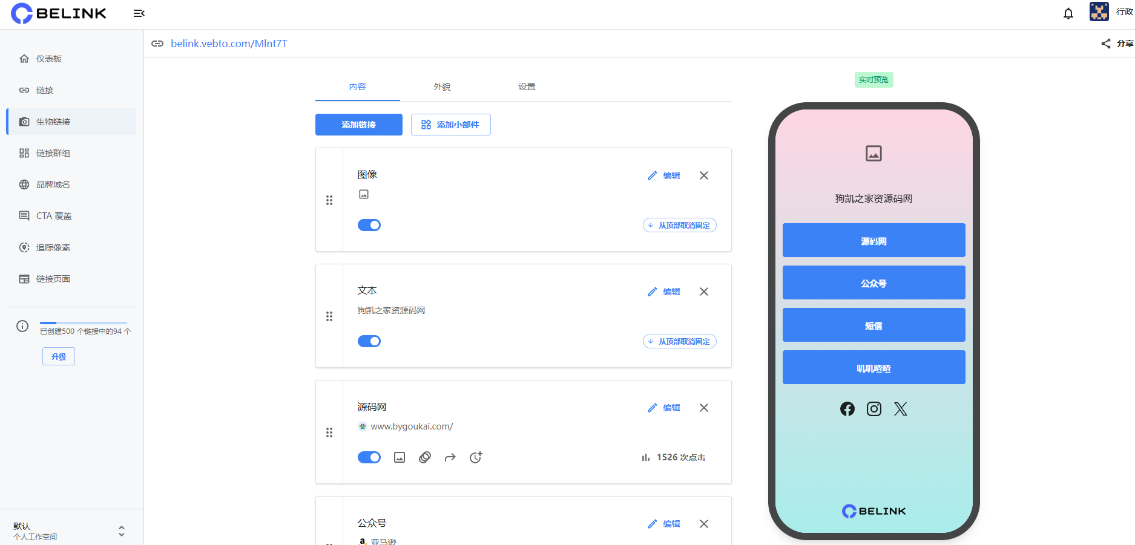The height and width of the screenshot is (545, 1135).
Task: Collapse the sidebar with the menu icon
Action: 139,13
